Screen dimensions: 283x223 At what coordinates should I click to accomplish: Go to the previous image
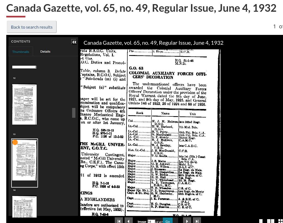pyautogui.click(x=128, y=221)
